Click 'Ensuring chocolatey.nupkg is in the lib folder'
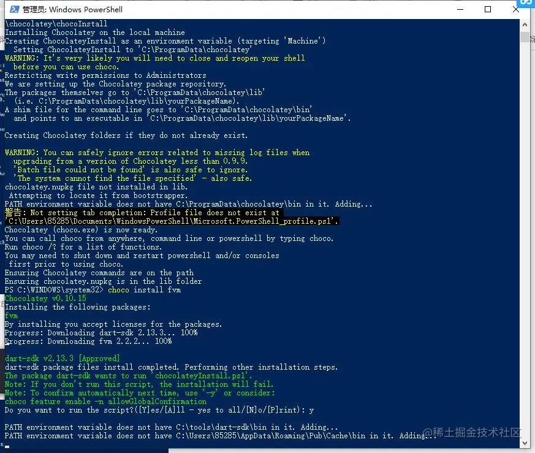This screenshot has width=535, height=453. pyautogui.click(x=104, y=281)
